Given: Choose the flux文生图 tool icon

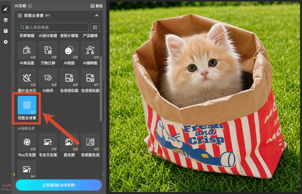Looking at the screenshot, I should [27, 142].
